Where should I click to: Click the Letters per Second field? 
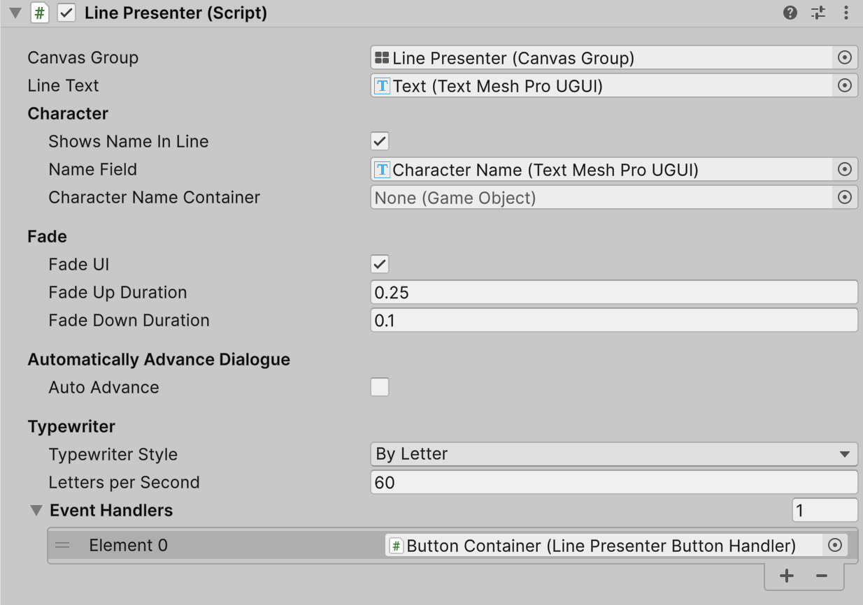[613, 483]
